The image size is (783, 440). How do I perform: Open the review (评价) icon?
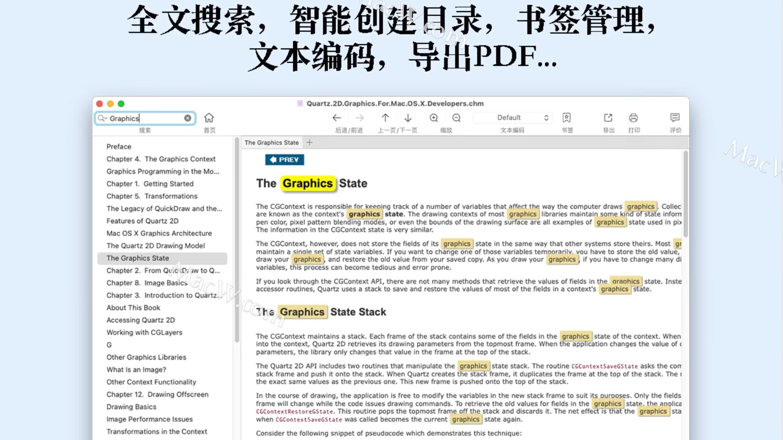tap(675, 118)
